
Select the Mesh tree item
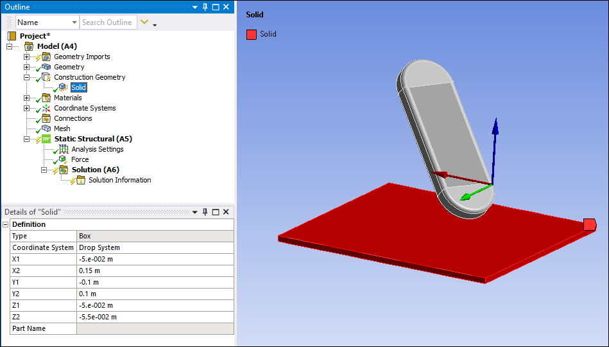point(62,129)
